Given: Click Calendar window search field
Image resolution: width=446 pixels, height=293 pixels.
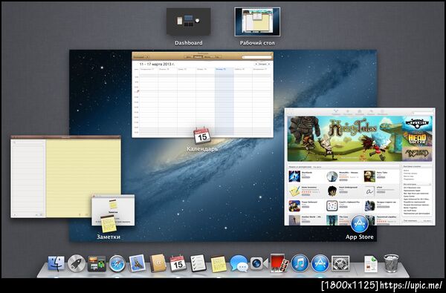Looking at the screenshot, I should (257, 57).
